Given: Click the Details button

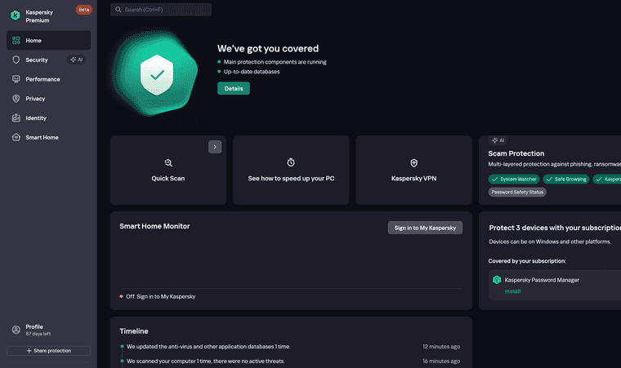Looking at the screenshot, I should point(234,88).
